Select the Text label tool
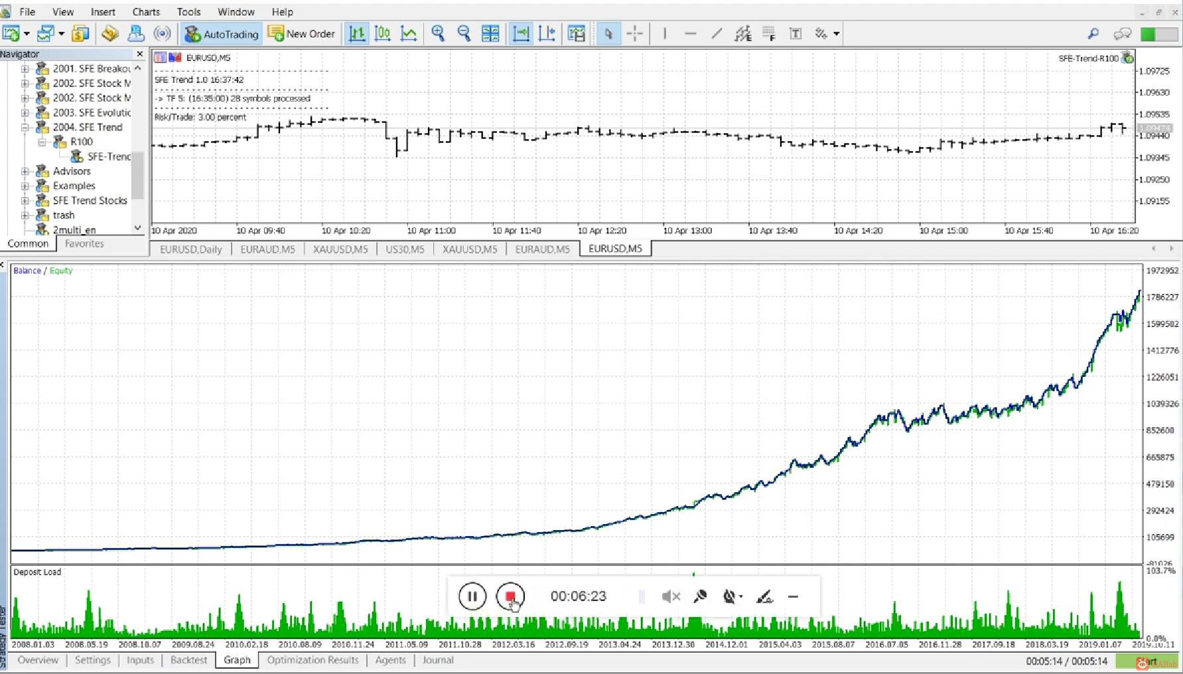This screenshot has height=674, width=1183. [x=796, y=33]
